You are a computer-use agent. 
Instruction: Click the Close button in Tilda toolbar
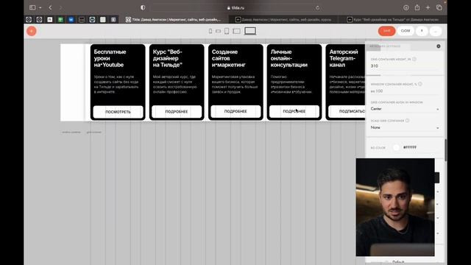(406, 31)
